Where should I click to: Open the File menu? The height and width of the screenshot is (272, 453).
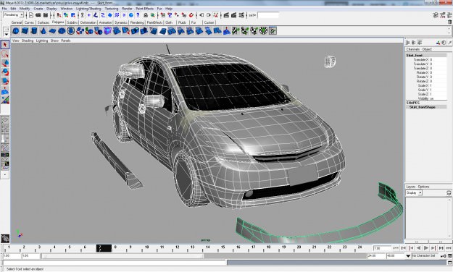(4, 9)
